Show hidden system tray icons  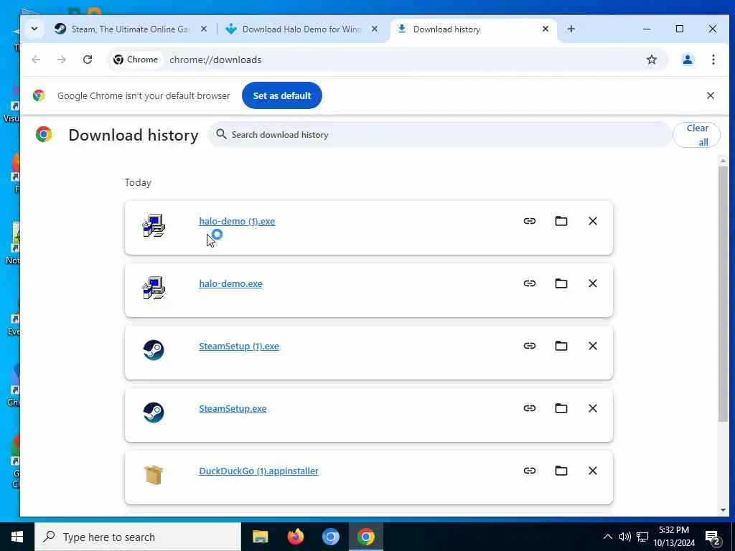pyautogui.click(x=607, y=537)
